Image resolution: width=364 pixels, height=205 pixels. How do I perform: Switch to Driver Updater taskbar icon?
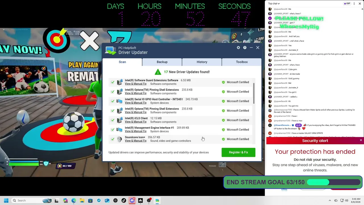(x=157, y=200)
